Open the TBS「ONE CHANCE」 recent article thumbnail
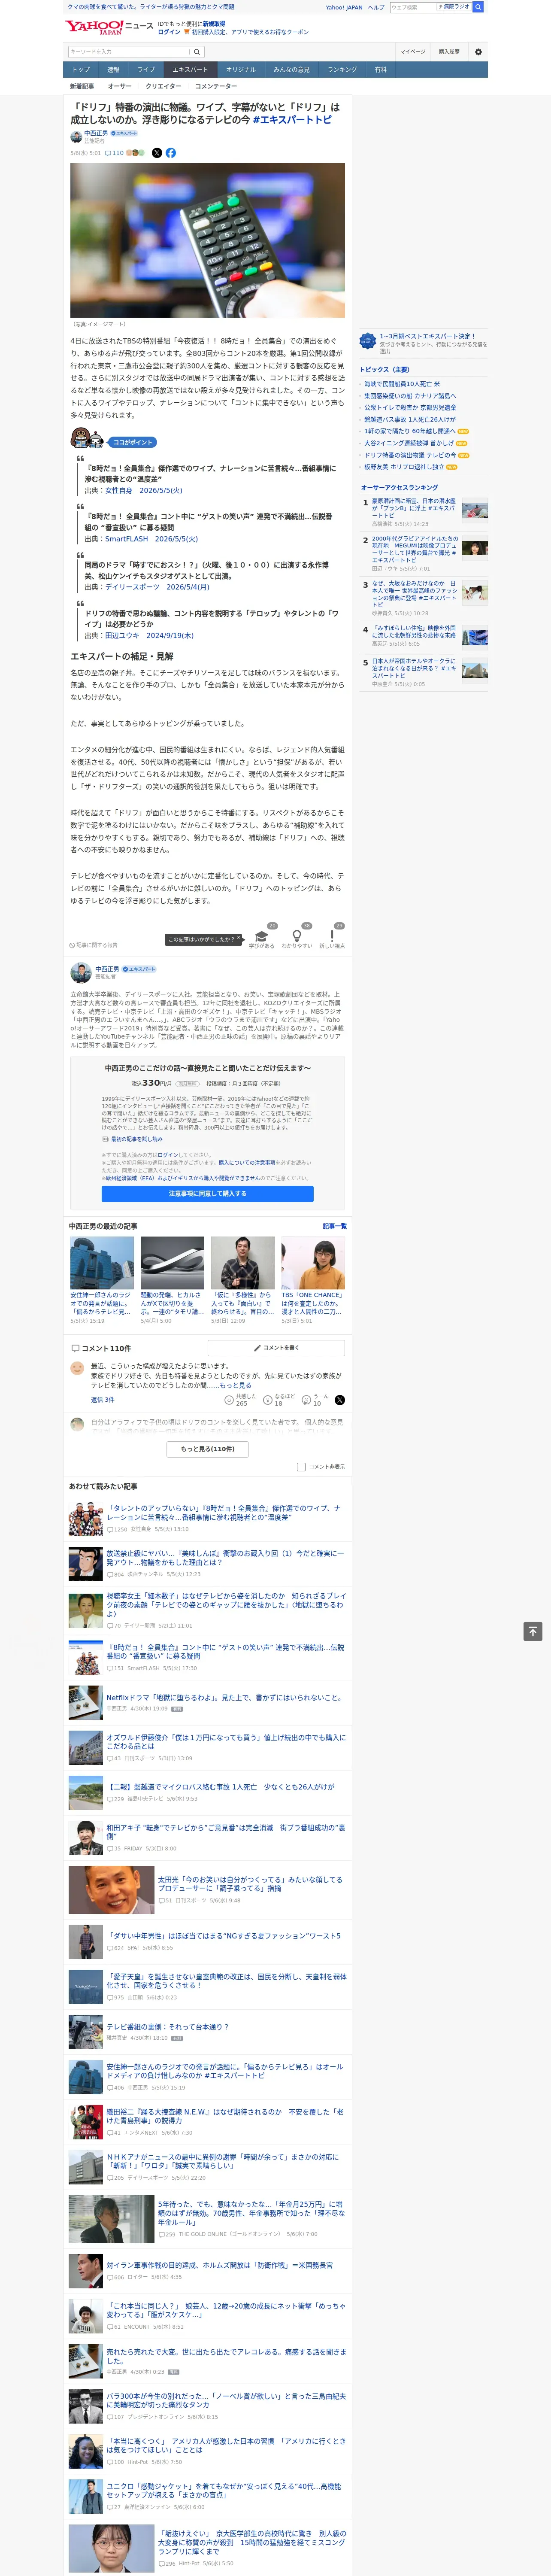Image resolution: width=551 pixels, height=2576 pixels. (x=313, y=1263)
